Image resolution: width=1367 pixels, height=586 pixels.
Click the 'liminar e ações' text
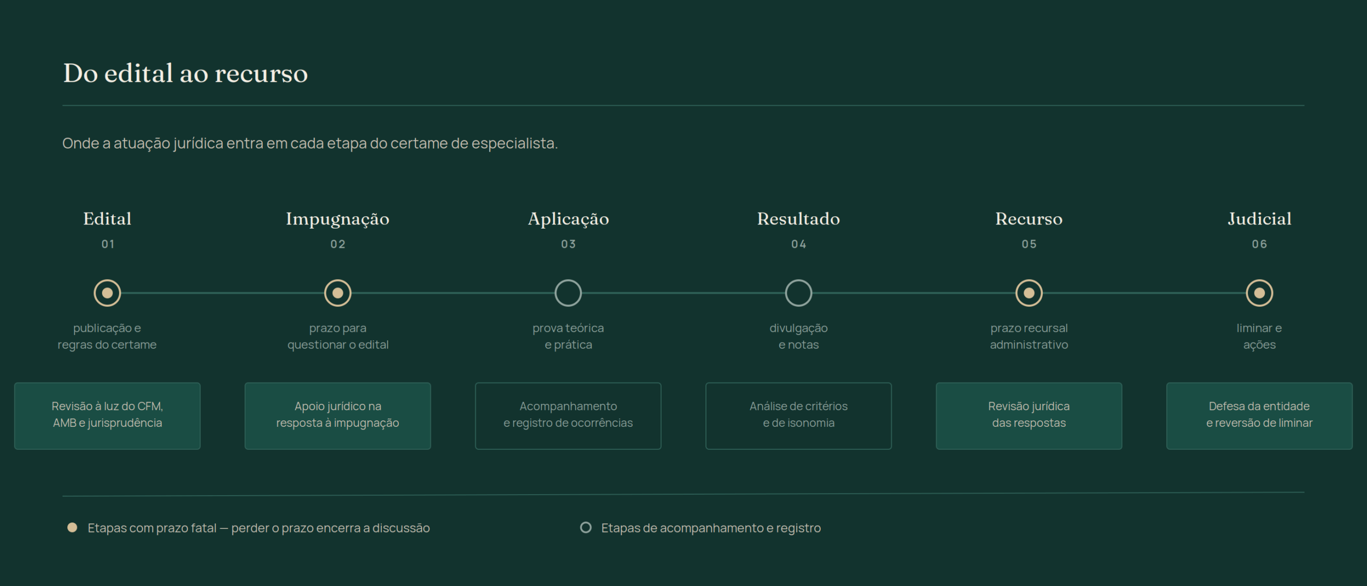click(x=1259, y=337)
